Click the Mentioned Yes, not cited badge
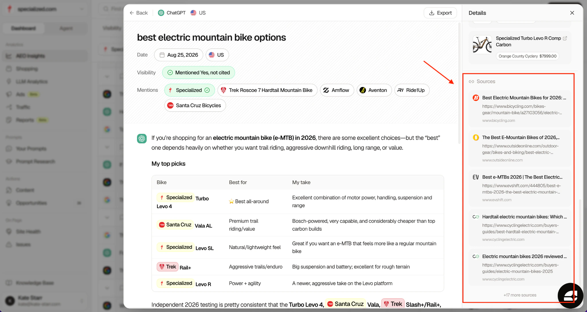Image resolution: width=587 pixels, height=312 pixels. point(198,73)
